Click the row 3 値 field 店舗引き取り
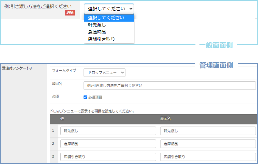The image size is (258, 164). (108, 157)
